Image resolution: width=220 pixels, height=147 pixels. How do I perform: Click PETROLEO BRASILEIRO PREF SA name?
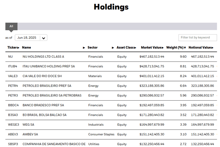click(x=47, y=86)
